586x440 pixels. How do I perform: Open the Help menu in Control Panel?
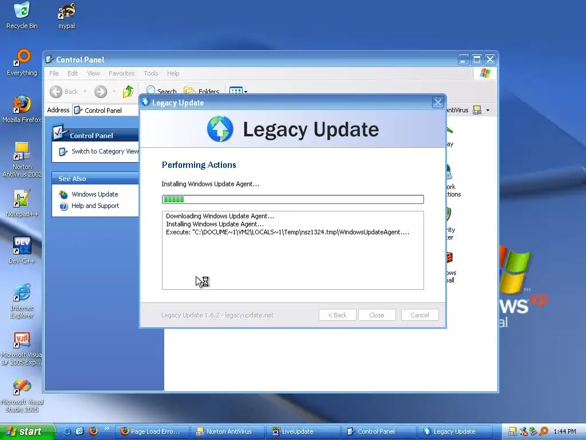click(x=173, y=73)
